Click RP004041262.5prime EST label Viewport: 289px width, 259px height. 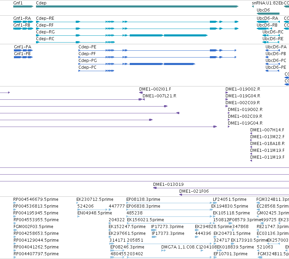[36, 247]
